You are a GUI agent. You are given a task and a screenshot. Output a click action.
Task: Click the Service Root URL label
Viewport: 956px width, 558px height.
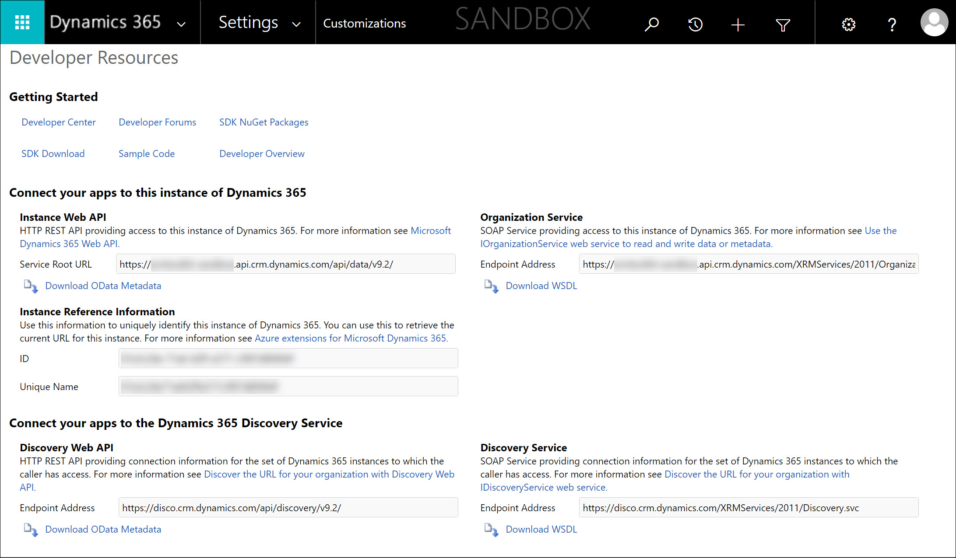[x=56, y=265]
